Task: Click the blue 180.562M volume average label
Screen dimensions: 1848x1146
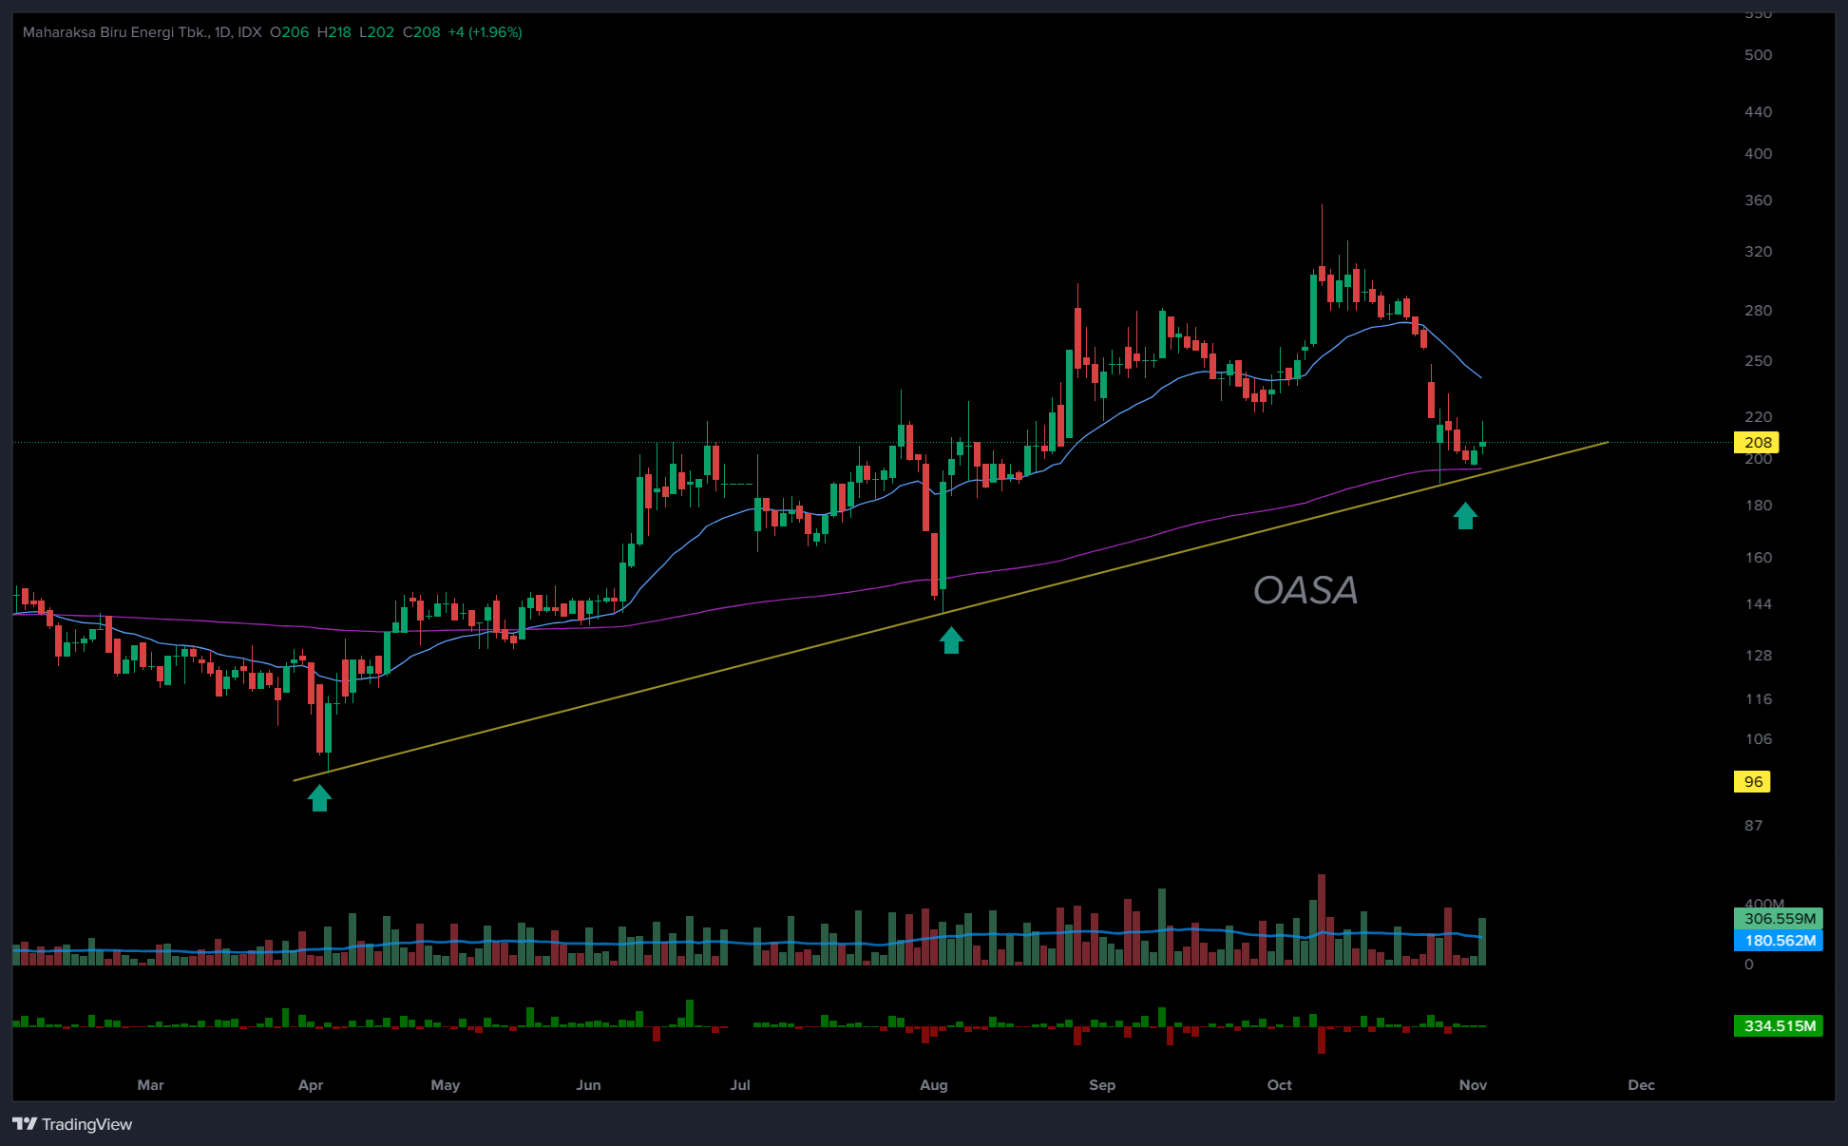Action: tap(1779, 941)
